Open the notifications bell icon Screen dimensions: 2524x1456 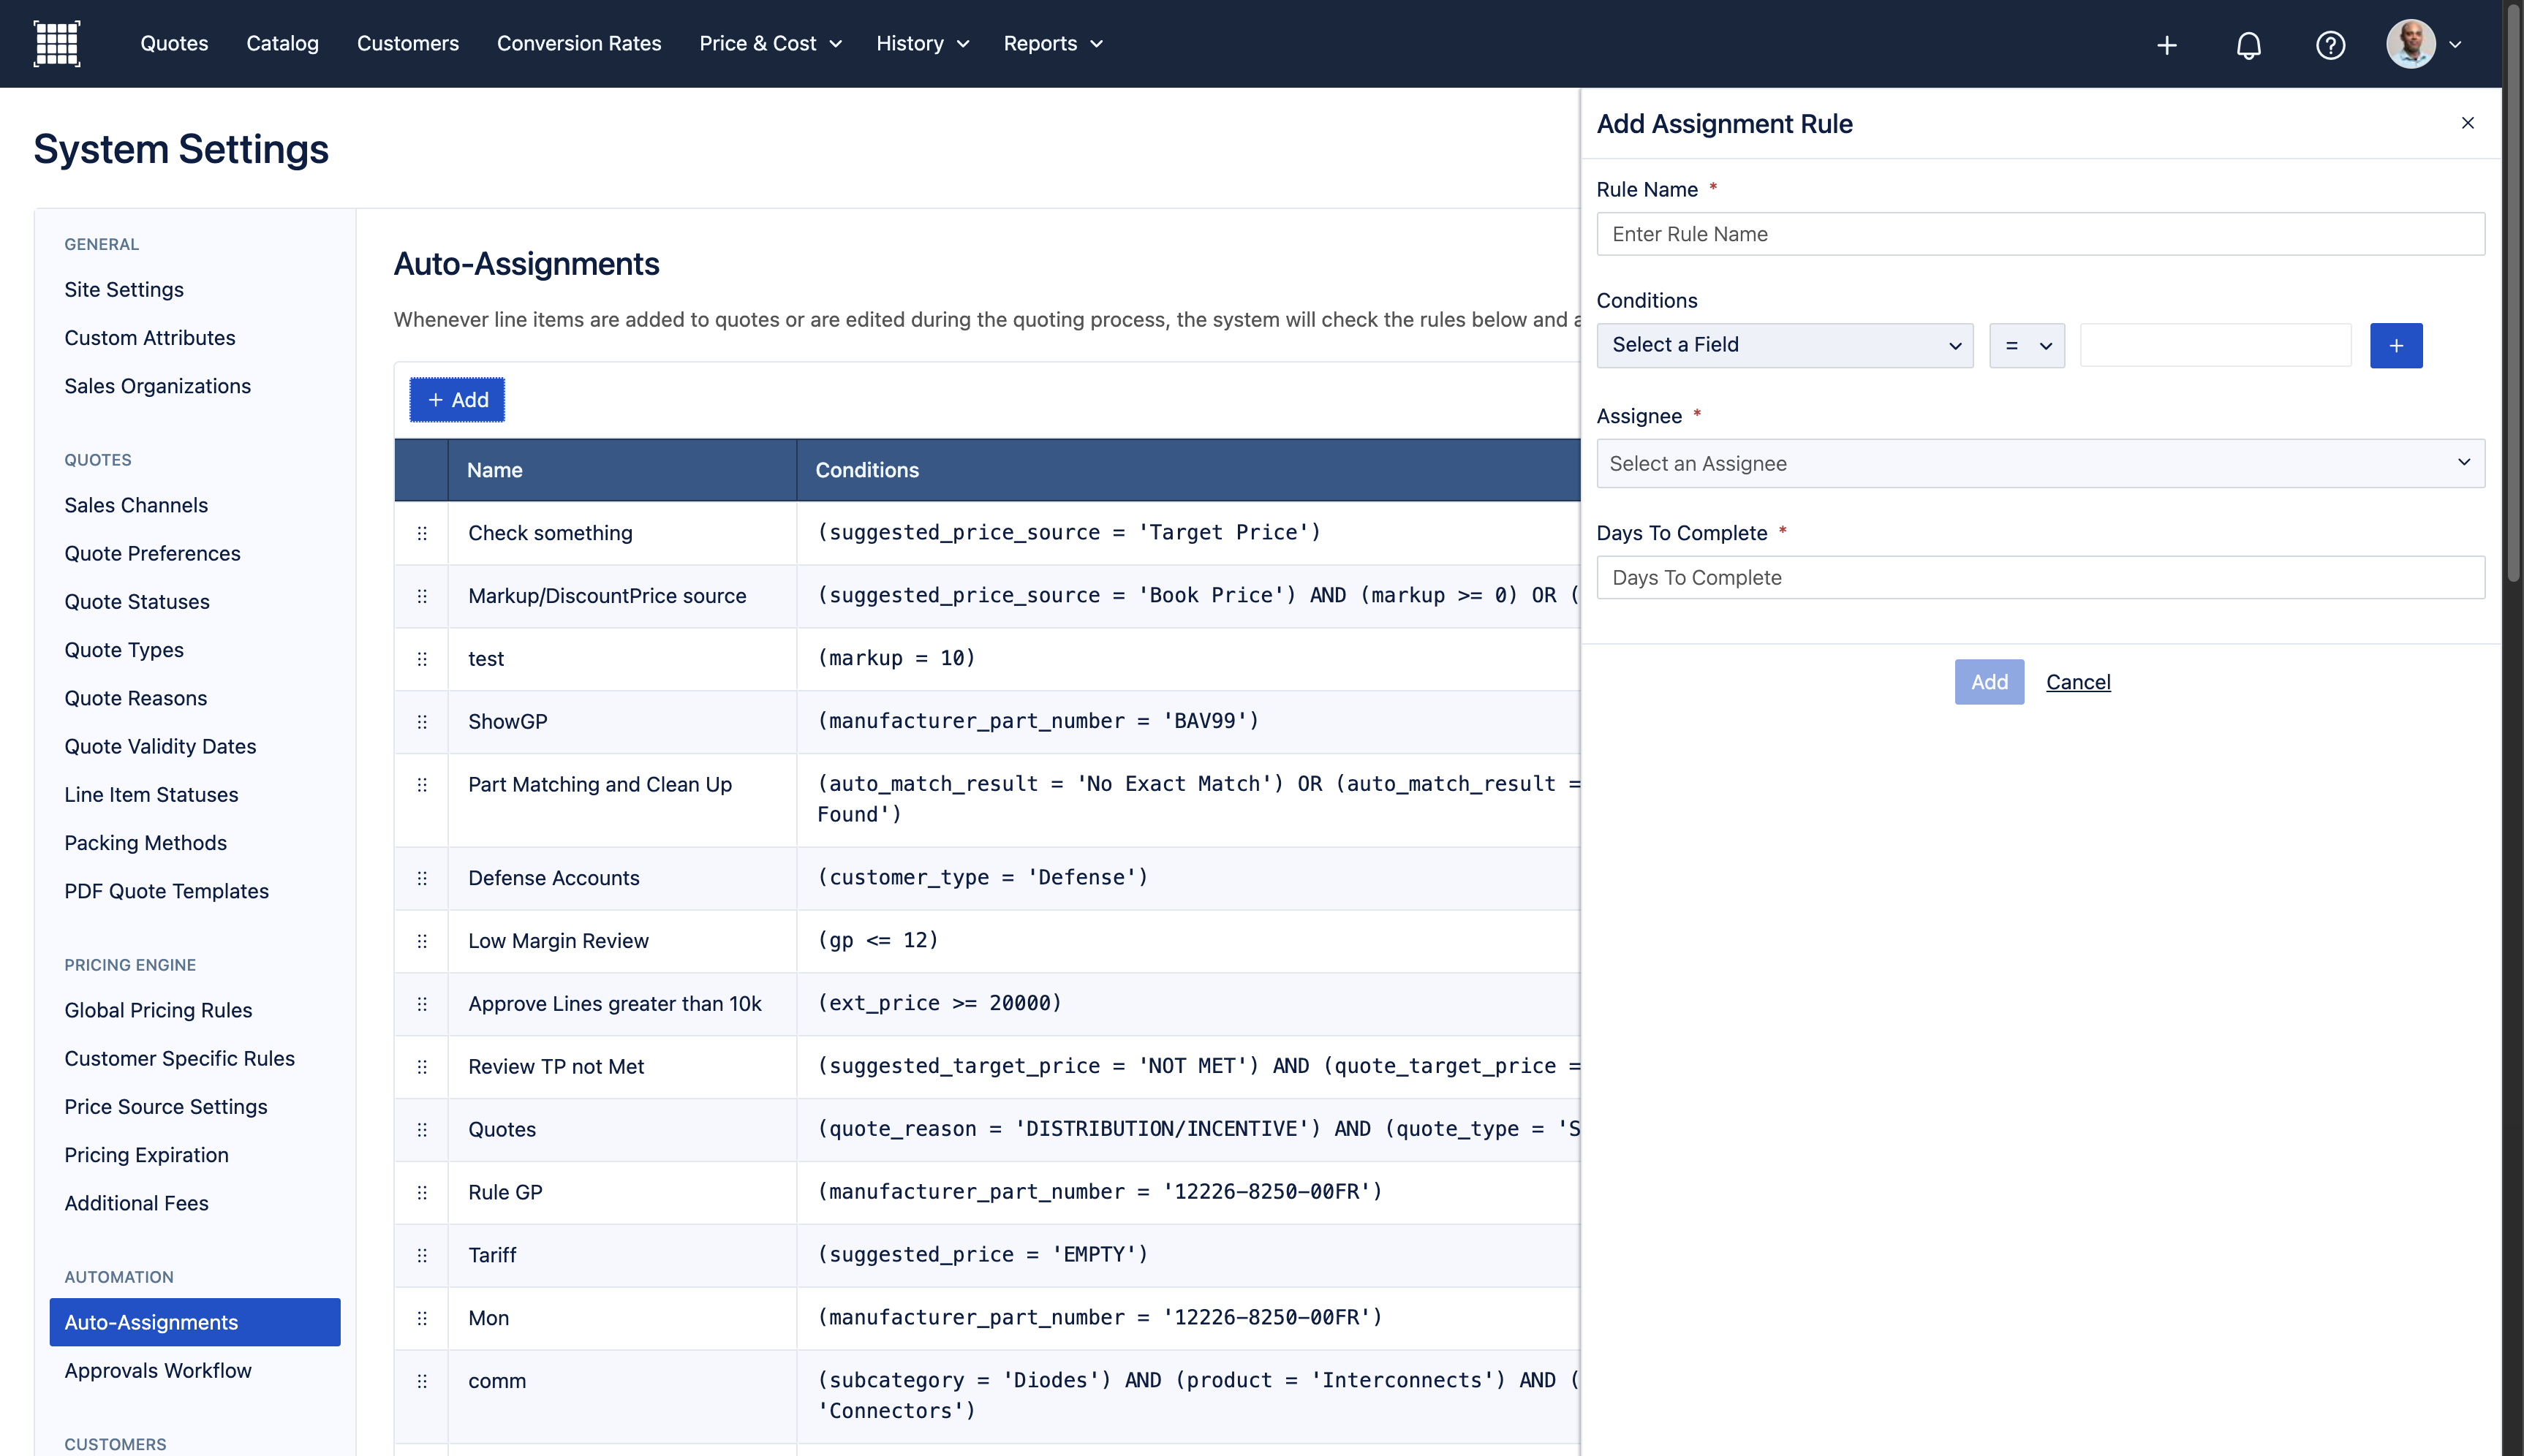coord(2249,45)
